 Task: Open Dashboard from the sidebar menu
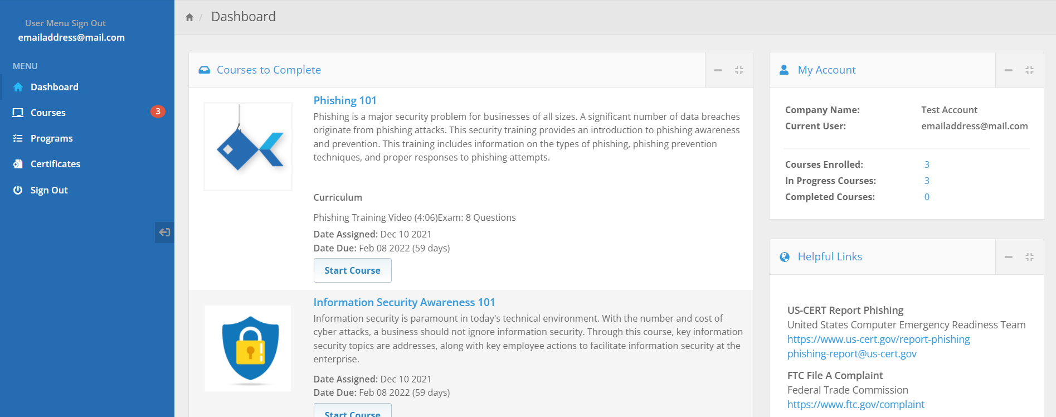coord(54,87)
